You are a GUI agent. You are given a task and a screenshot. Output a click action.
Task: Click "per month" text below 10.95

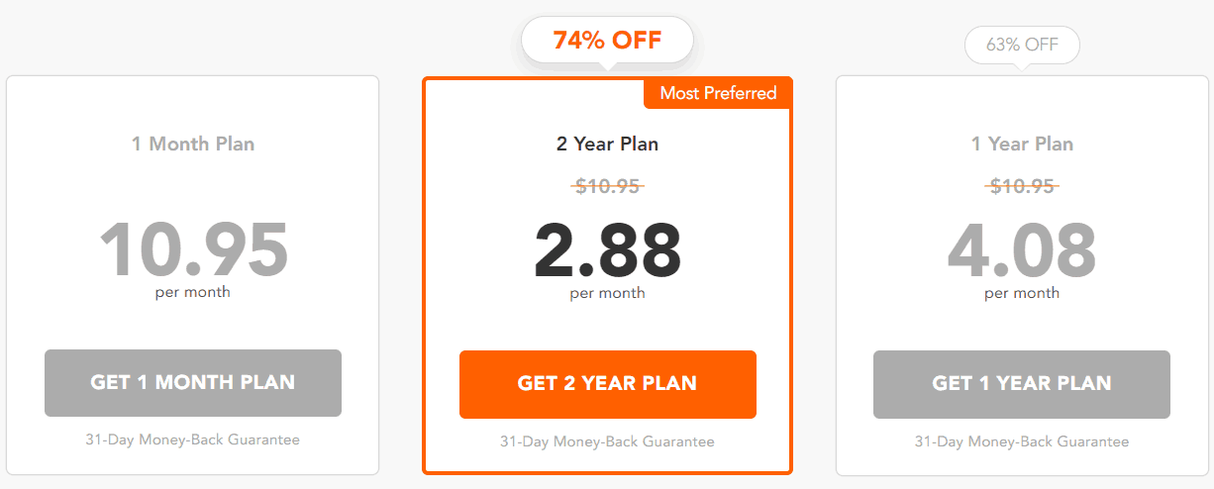tap(193, 292)
